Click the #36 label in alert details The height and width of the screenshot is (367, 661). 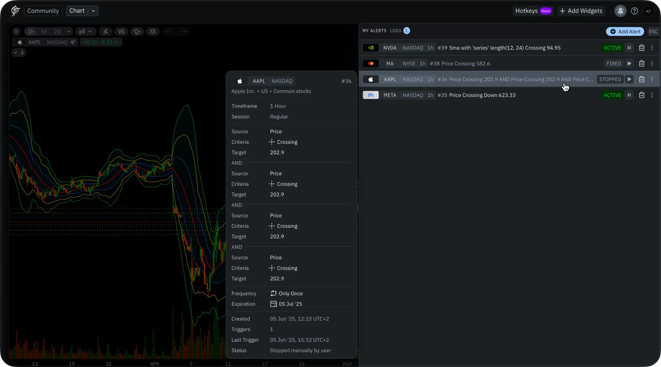pos(346,81)
